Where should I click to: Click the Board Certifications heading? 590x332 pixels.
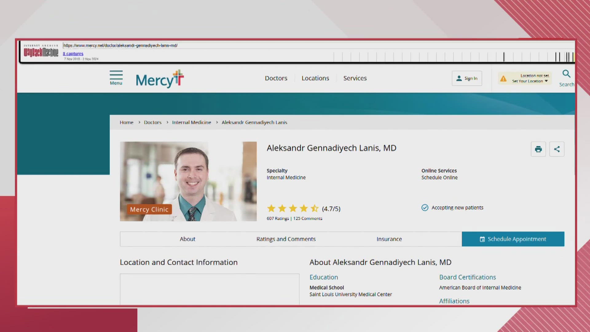[467, 277]
